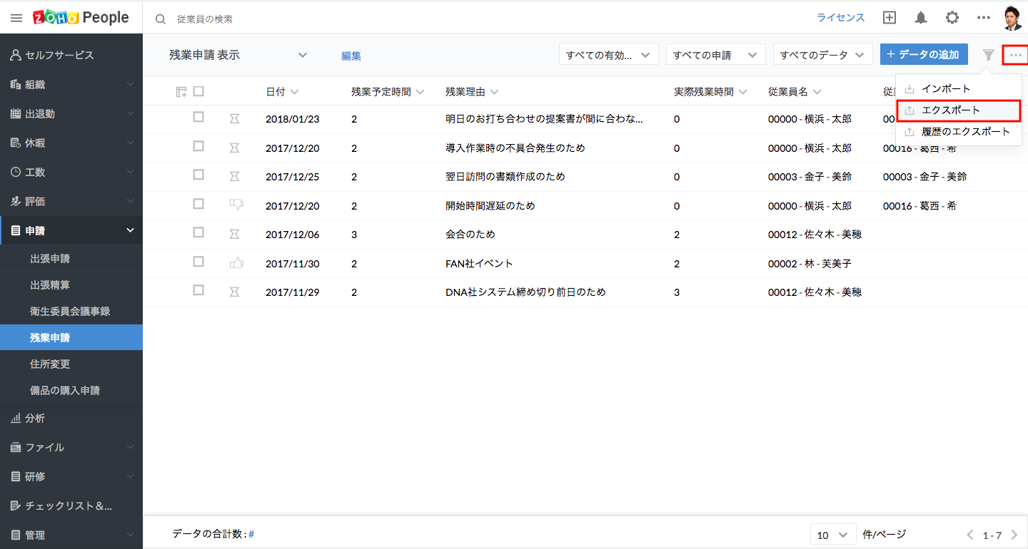
Task: Click the quick add plus icon
Action: point(890,18)
